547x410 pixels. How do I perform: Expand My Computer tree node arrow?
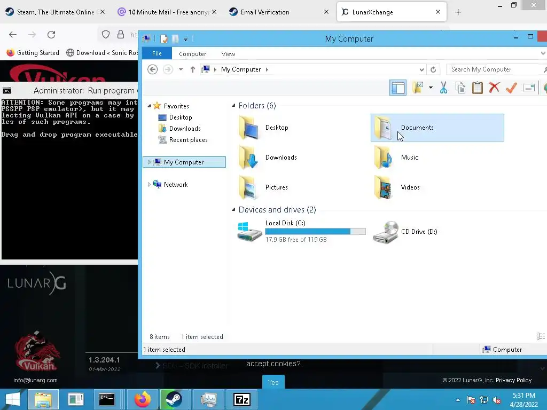pos(149,162)
